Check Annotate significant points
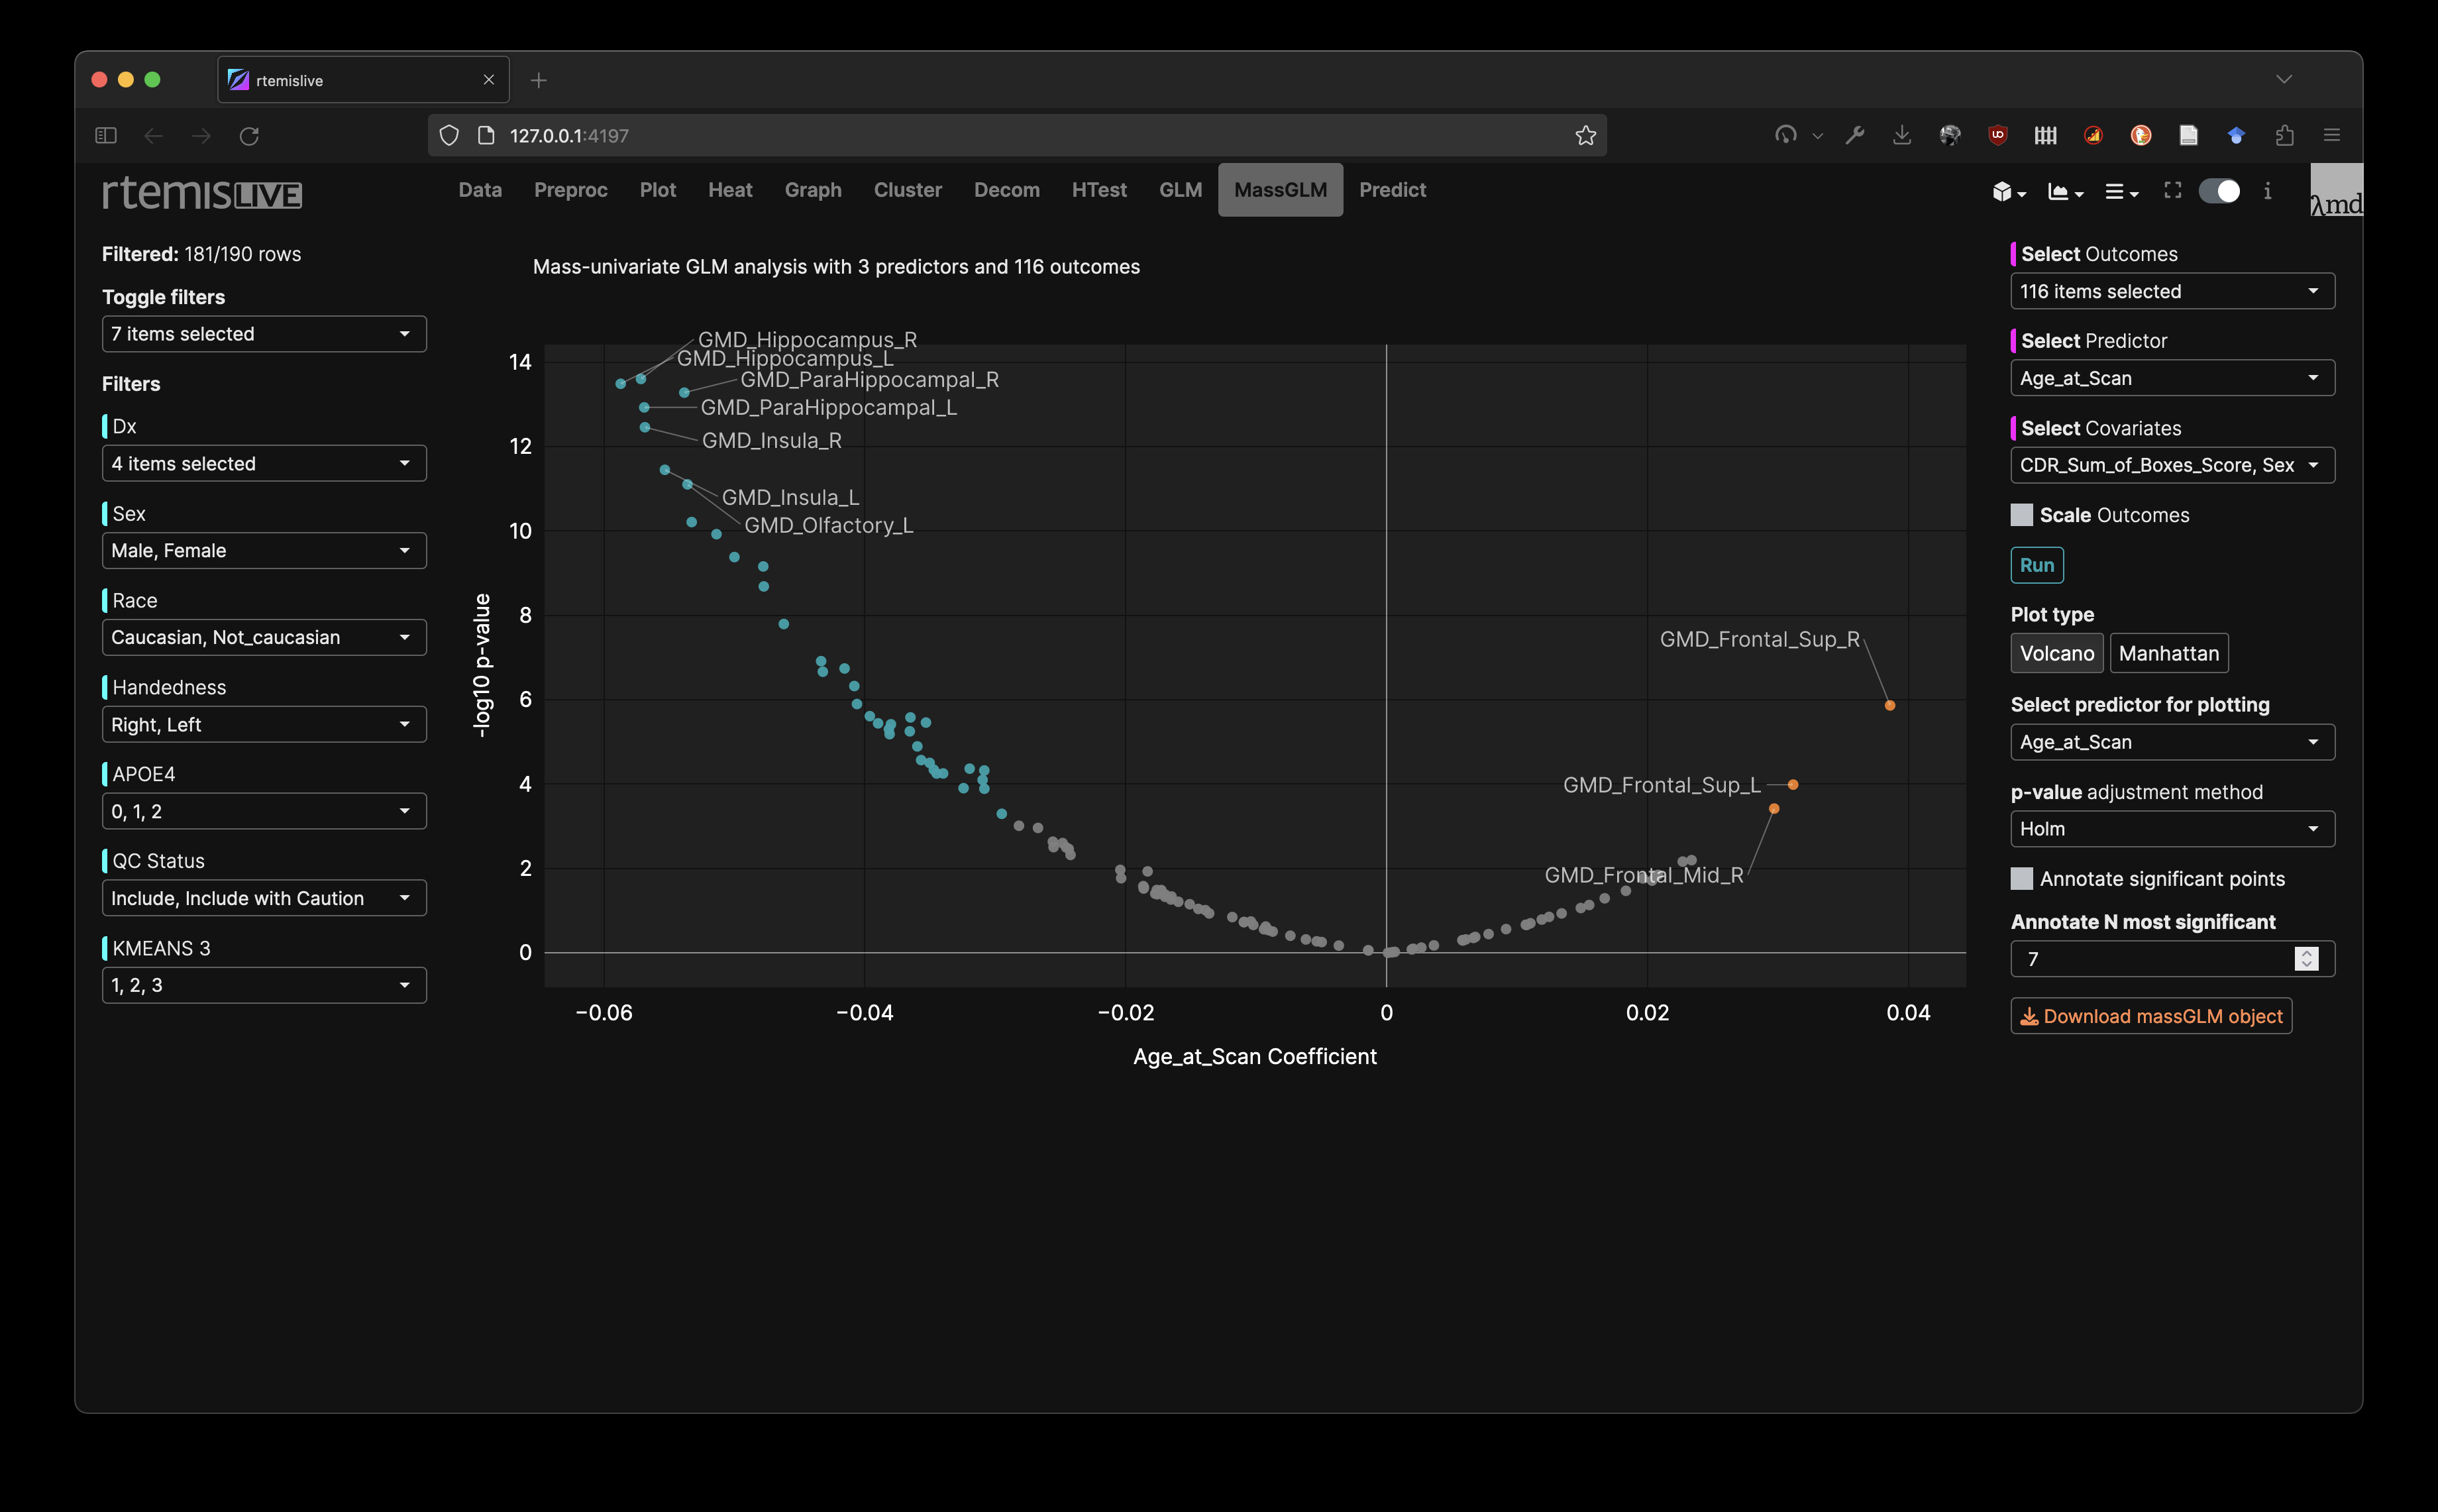This screenshot has height=1512, width=2438. point(2021,879)
